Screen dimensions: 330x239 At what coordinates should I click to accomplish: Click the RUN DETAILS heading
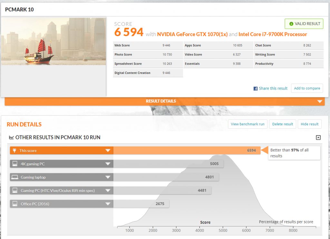tap(24, 124)
